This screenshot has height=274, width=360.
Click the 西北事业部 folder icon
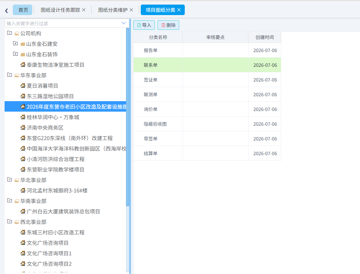click(x=17, y=222)
